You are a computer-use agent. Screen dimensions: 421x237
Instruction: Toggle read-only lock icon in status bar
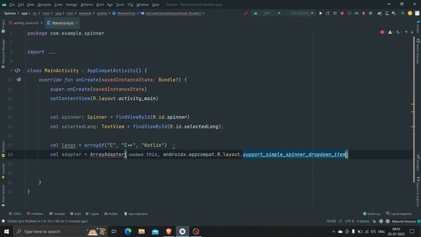click(374, 221)
